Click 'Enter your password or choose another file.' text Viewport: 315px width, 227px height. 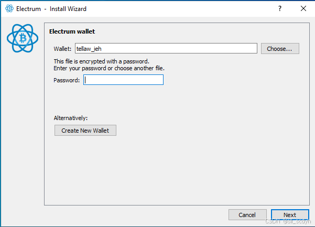coord(109,68)
